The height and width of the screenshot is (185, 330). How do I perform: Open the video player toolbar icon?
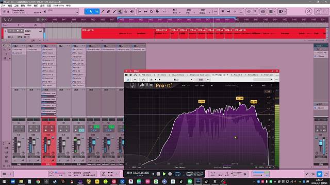click(x=263, y=11)
